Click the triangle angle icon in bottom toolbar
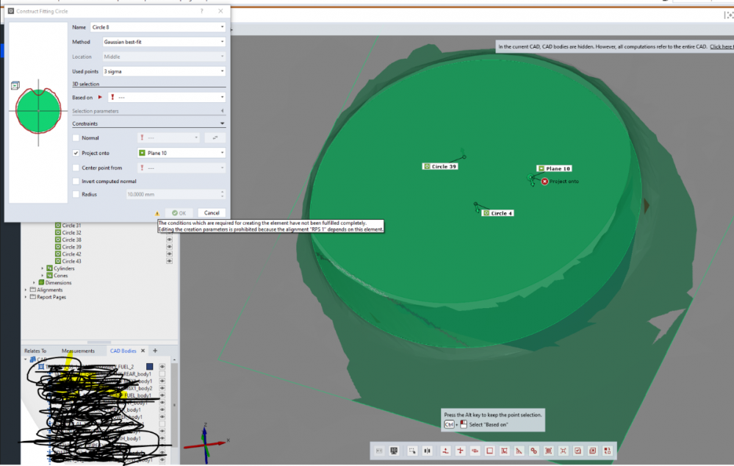Viewport: 734px width, 466px height. tap(519, 451)
